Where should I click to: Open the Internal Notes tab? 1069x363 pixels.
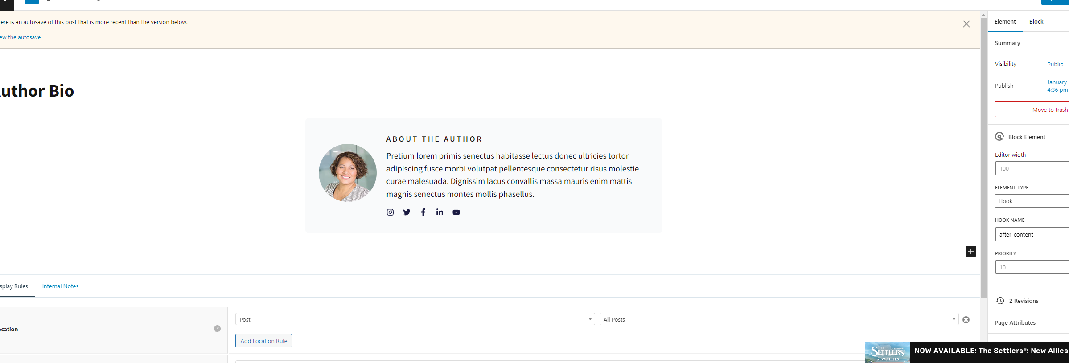pos(60,286)
